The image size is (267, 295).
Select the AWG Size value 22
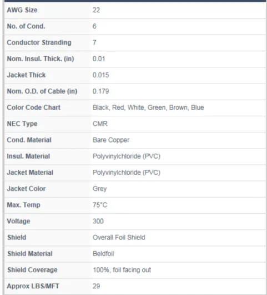coord(96,10)
